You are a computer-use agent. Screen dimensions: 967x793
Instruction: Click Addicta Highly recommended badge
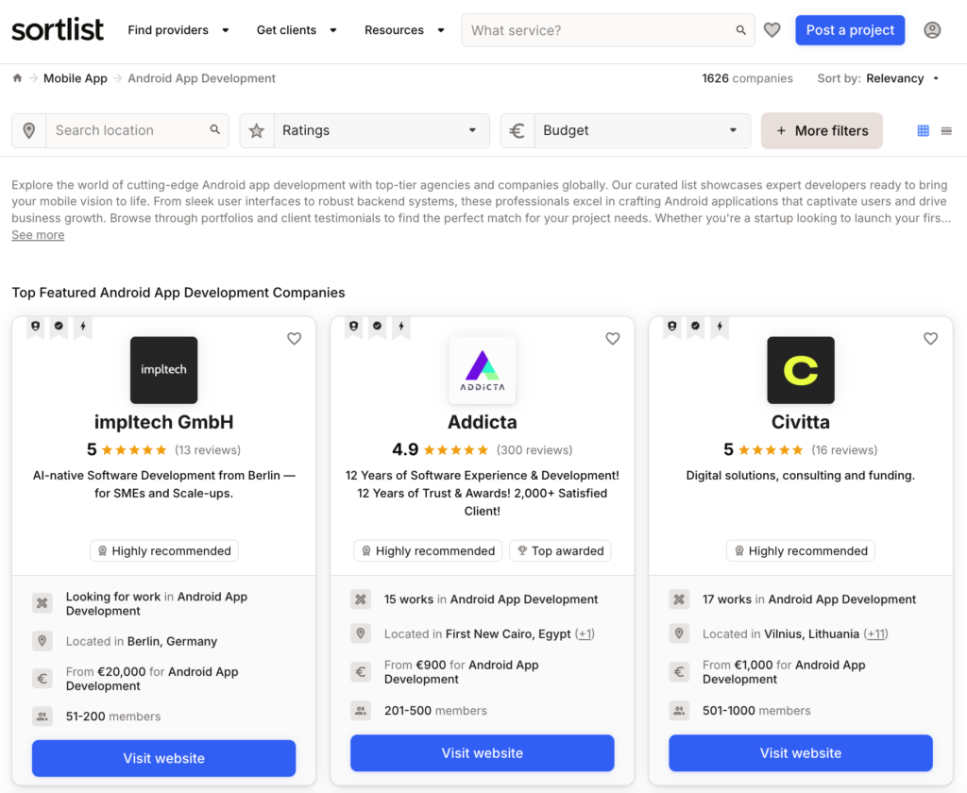(428, 550)
